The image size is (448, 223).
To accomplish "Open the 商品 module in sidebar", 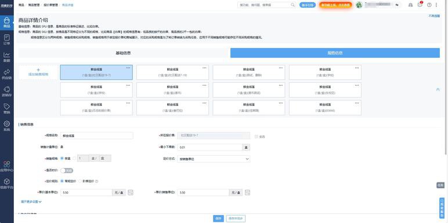I will (x=7, y=22).
